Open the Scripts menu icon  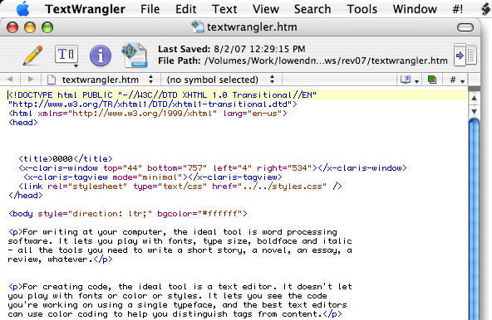[x=486, y=9]
